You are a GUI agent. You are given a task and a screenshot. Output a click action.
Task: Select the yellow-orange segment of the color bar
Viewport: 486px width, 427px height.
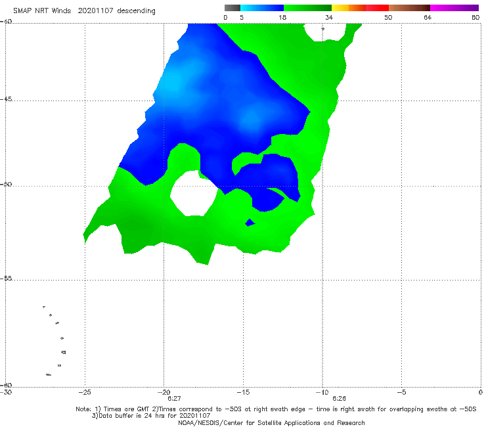point(349,8)
